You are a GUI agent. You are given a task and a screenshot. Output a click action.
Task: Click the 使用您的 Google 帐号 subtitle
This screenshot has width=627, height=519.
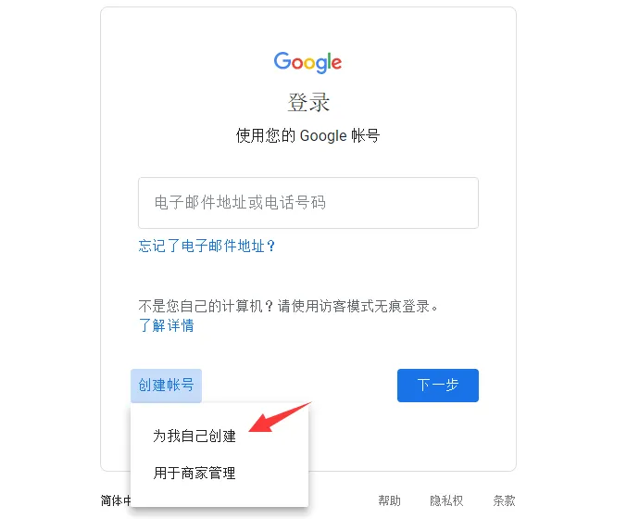tap(307, 135)
